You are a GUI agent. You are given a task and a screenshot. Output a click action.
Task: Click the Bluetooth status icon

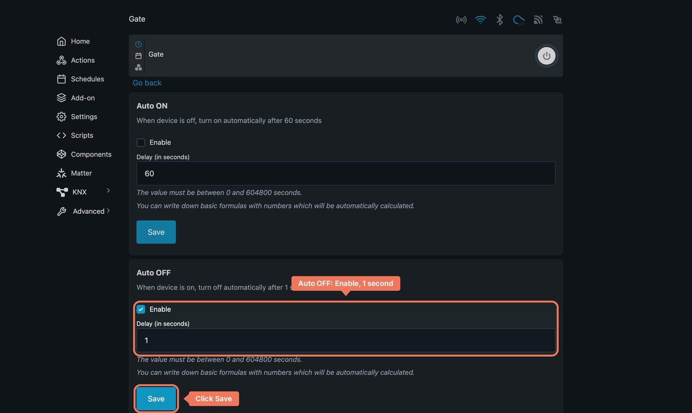coord(500,20)
